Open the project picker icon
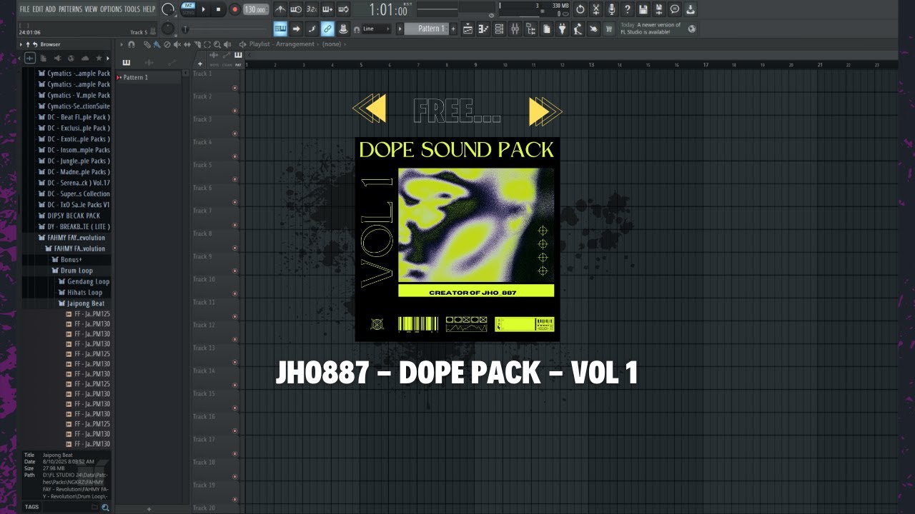915x514 pixels. pos(546,29)
